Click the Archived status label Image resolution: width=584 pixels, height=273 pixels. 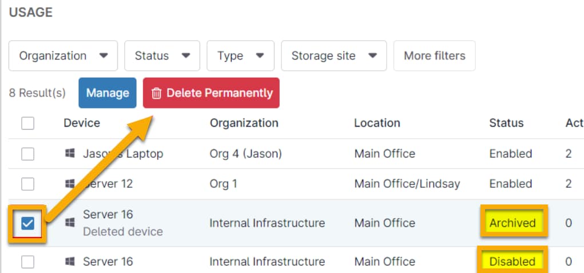tap(513, 223)
